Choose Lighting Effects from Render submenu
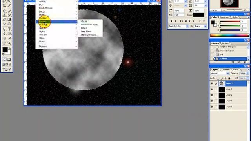 click(x=89, y=35)
